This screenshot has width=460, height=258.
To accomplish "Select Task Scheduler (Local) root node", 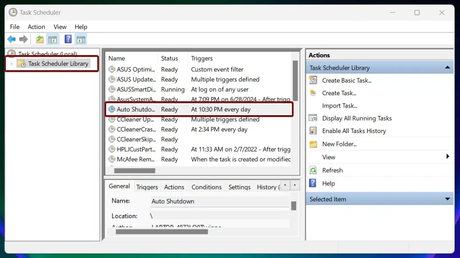I will pyautogui.click(x=48, y=54).
